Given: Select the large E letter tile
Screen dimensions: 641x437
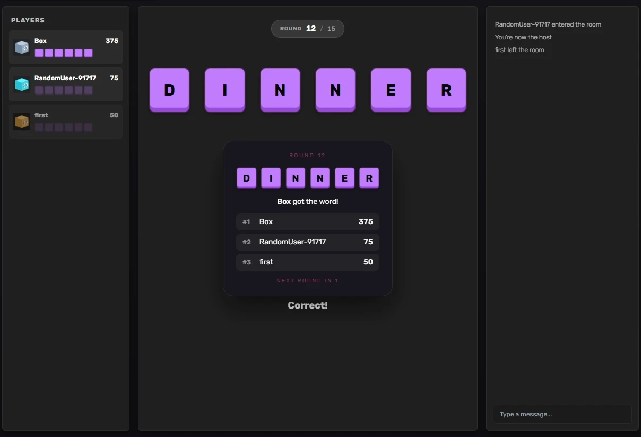Looking at the screenshot, I should [x=391, y=90].
